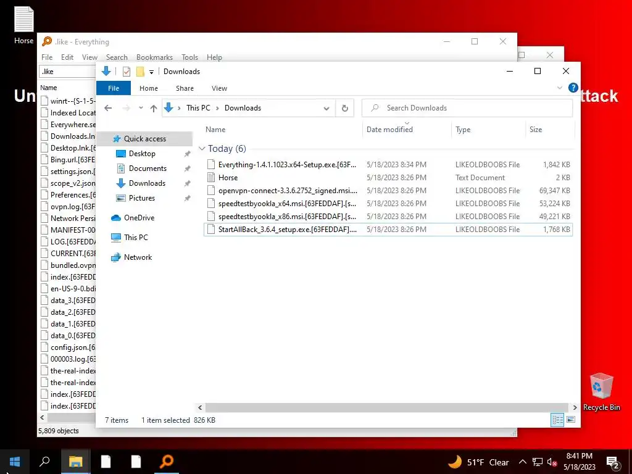Click the Windows Start button
Viewport: 632px width, 474px height.
15,462
